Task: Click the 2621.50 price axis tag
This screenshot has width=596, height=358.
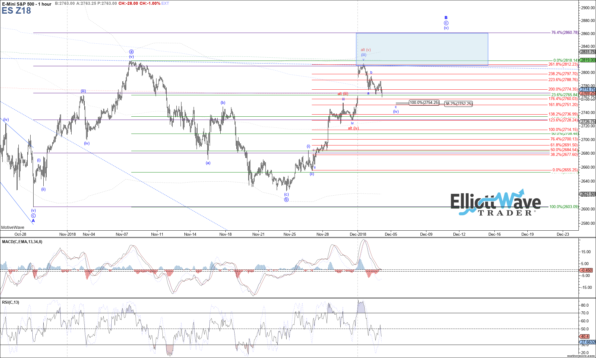Action: click(x=588, y=194)
